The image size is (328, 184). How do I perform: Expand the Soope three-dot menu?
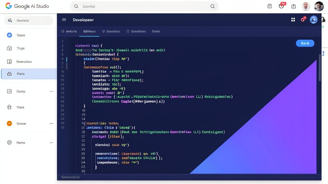52,124
